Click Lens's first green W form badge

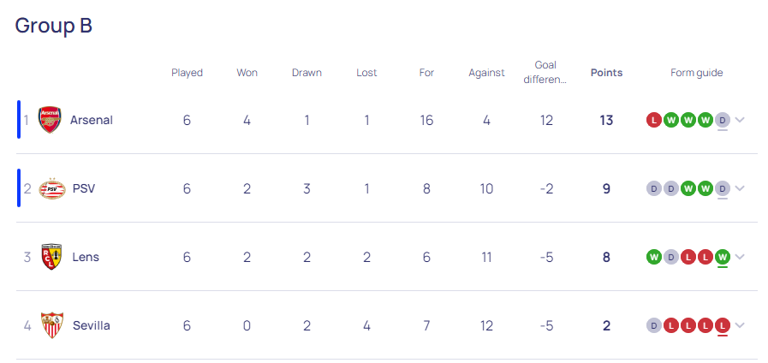point(654,257)
